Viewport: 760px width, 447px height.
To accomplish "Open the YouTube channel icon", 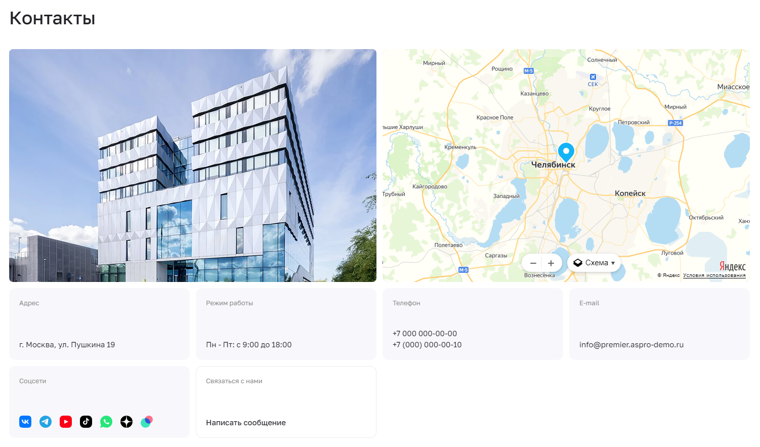I will pos(66,422).
